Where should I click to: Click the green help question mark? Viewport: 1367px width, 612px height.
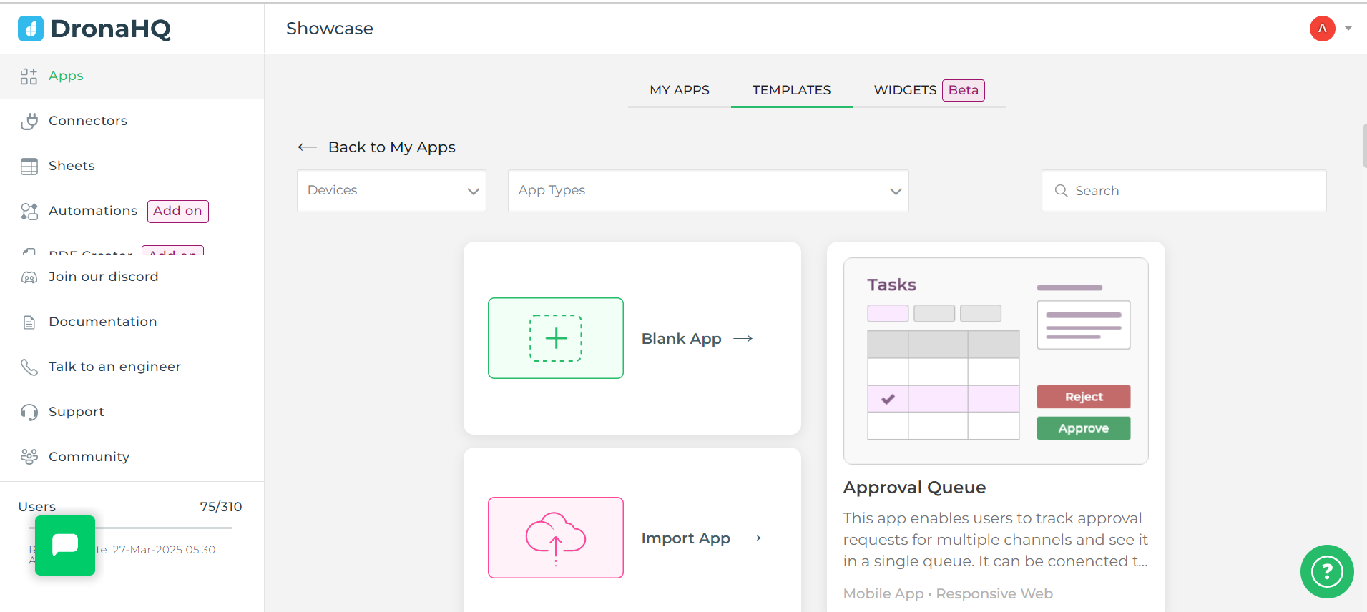click(x=1326, y=571)
